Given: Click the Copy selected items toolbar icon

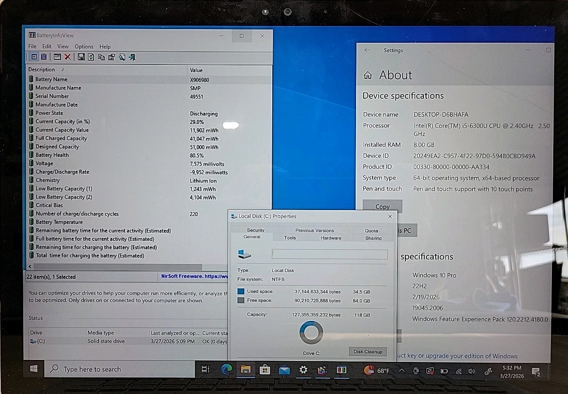Looking at the screenshot, I should coord(102,57).
